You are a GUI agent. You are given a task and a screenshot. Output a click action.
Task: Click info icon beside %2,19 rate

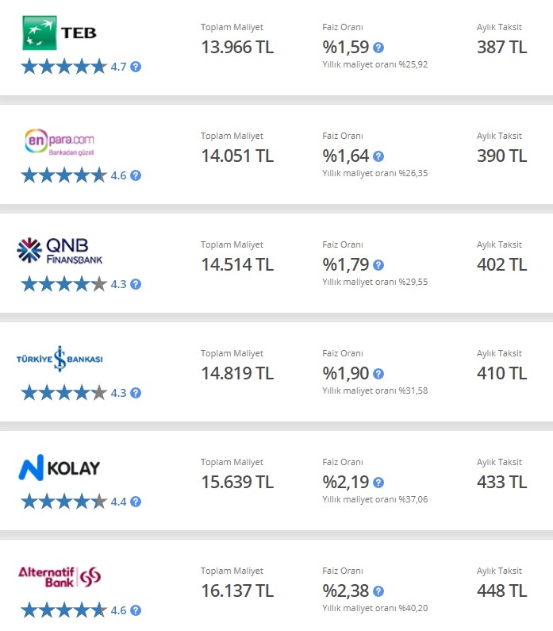tap(378, 483)
